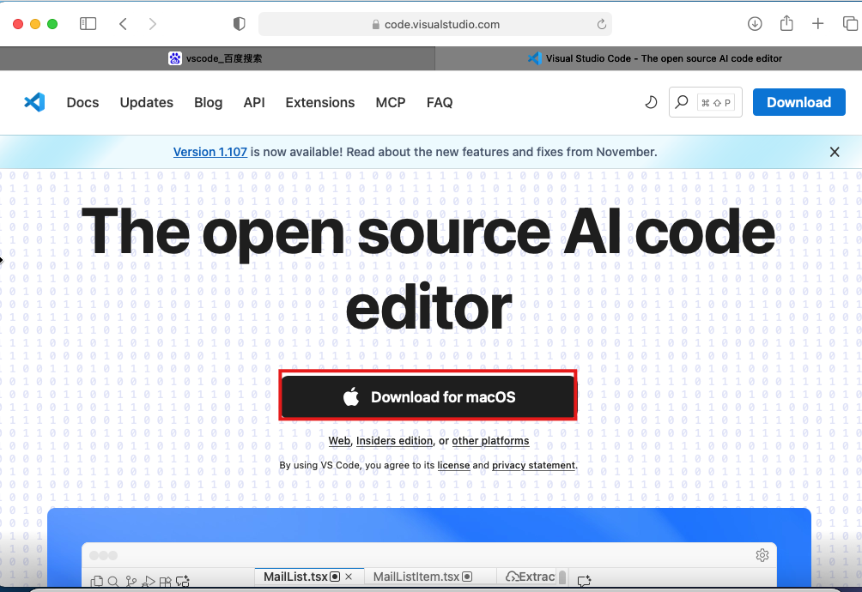Viewport: 862px width, 592px height.
Task: Click Download for macOS button
Action: (428, 397)
